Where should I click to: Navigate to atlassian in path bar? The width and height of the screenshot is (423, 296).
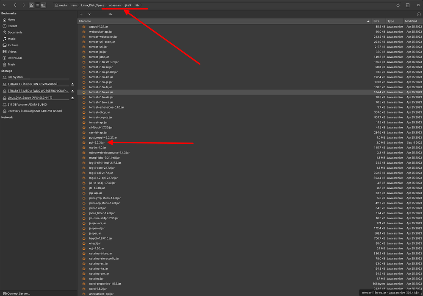(115, 5)
